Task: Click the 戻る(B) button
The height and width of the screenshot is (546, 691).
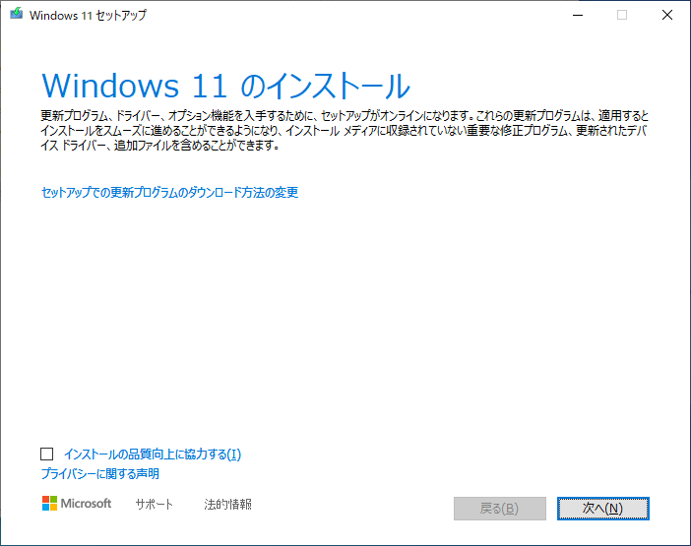Action: click(x=500, y=509)
